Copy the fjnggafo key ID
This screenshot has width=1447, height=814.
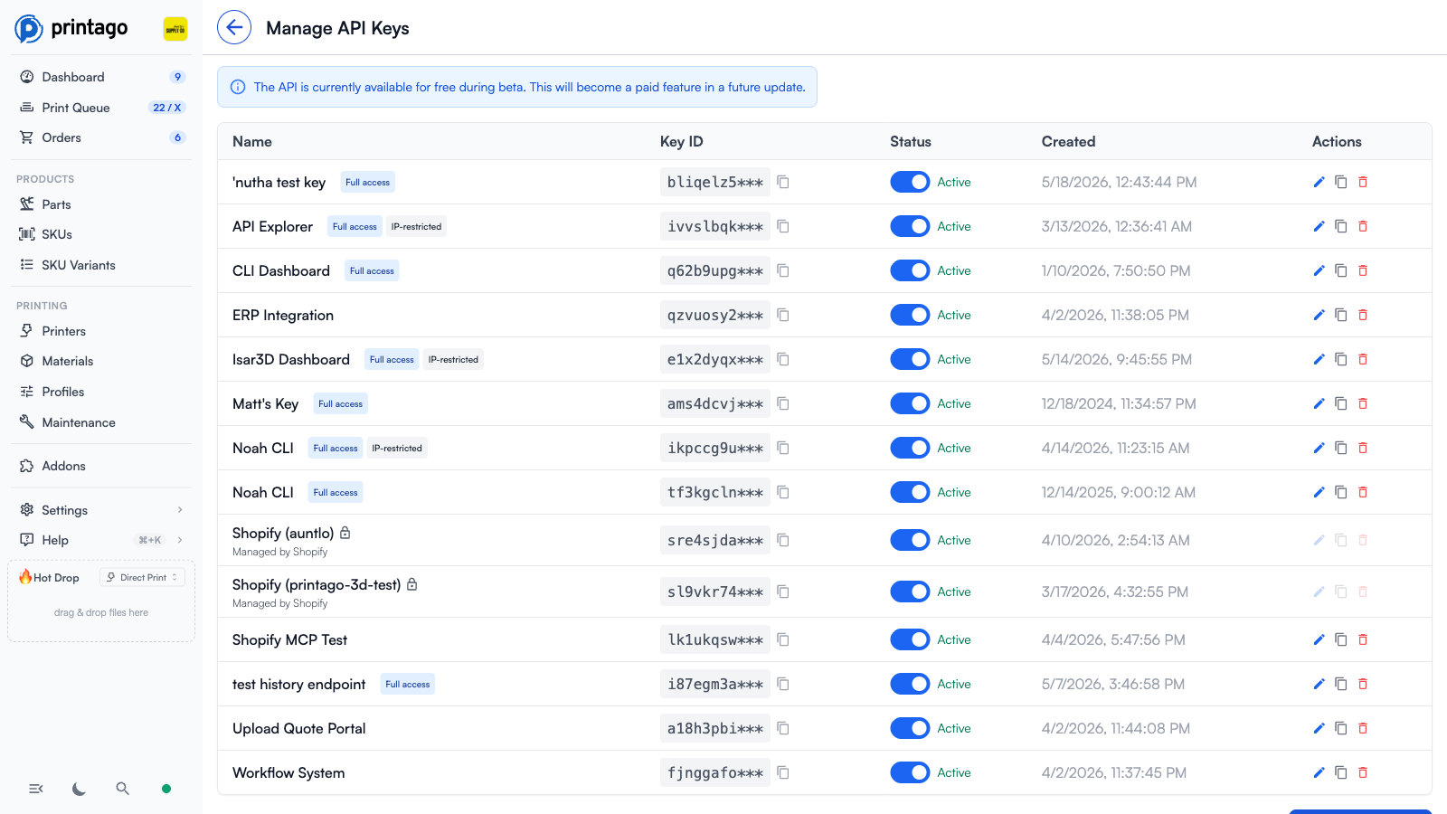pos(783,773)
